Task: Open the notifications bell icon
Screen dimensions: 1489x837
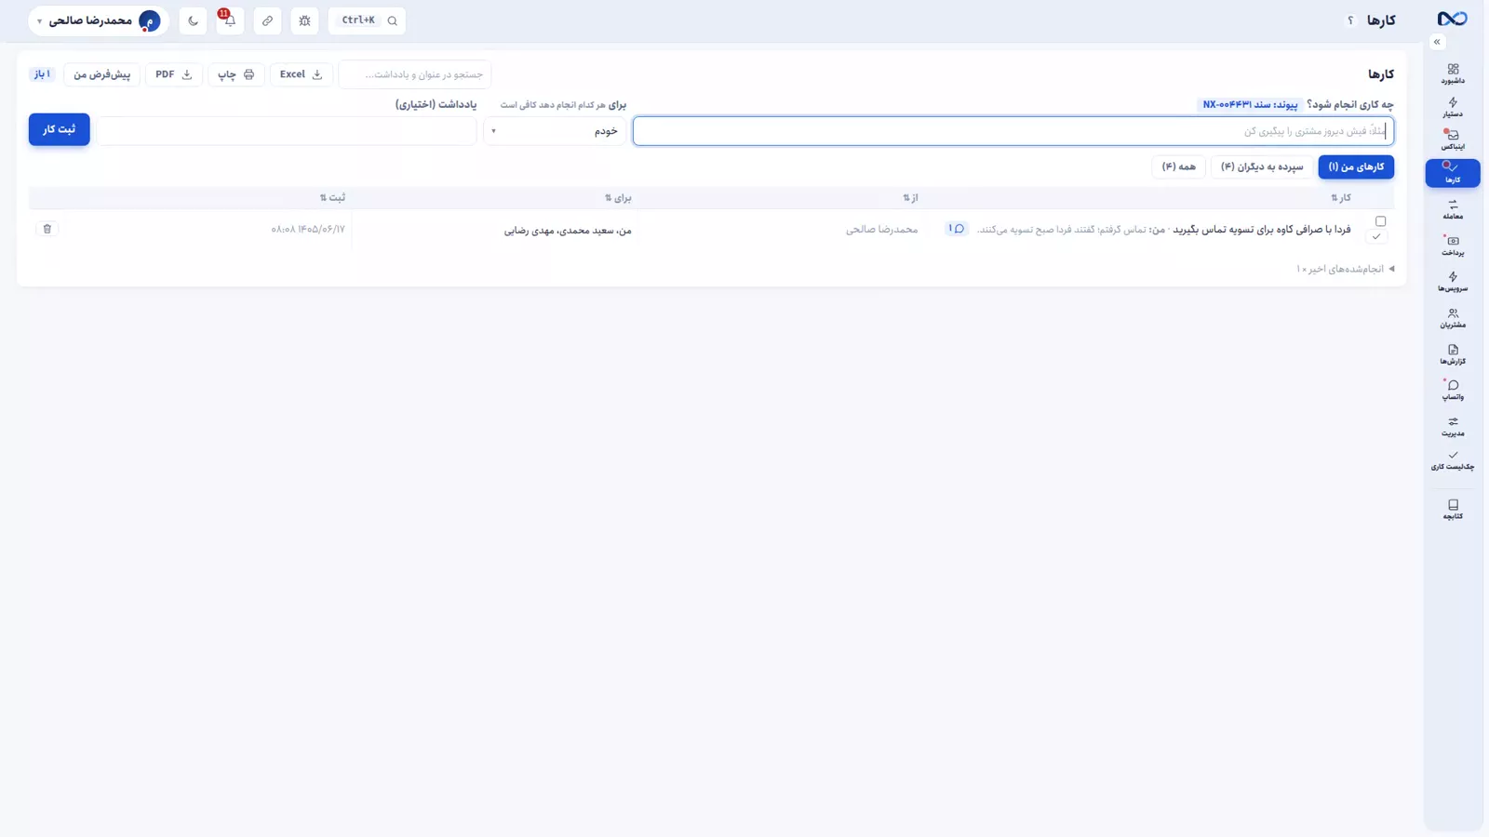Action: coord(230,20)
